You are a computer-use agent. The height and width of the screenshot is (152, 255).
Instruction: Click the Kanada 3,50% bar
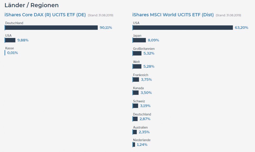136,93
